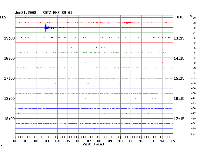Click the date label Jun21,2009
Viewport: 197px width, 149px height.
coord(26,13)
